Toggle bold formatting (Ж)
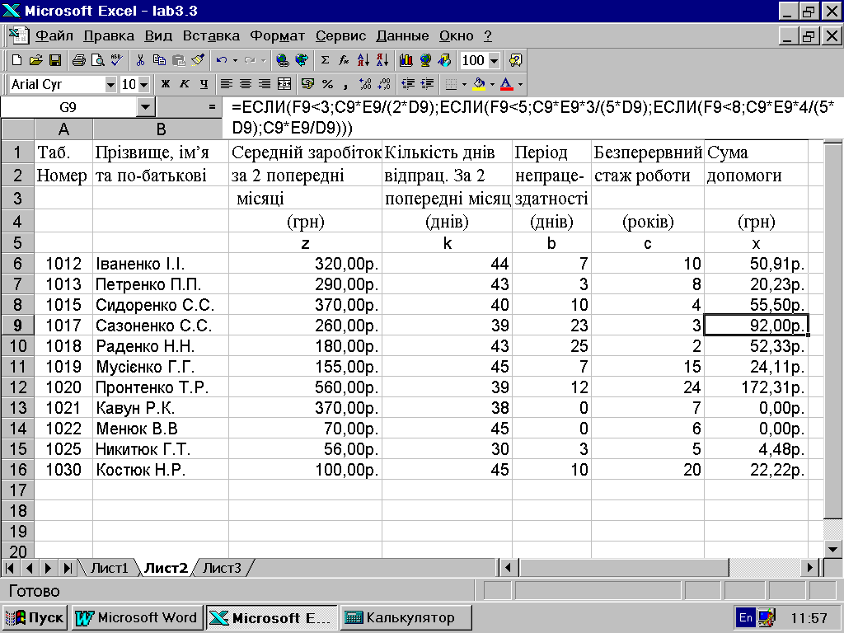This screenshot has height=633, width=844. 165,84
